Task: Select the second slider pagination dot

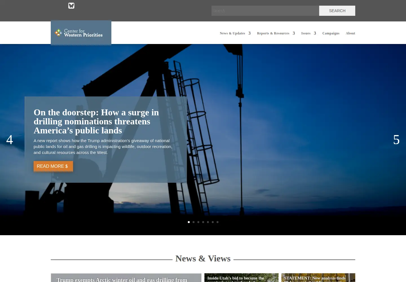Action: click(x=193, y=222)
